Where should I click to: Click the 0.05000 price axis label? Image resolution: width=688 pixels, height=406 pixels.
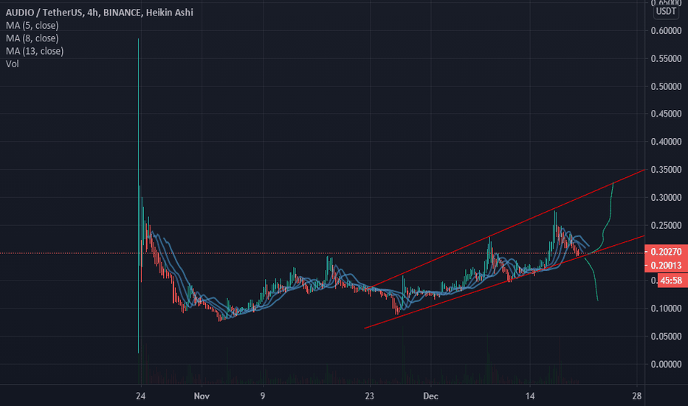coord(666,336)
